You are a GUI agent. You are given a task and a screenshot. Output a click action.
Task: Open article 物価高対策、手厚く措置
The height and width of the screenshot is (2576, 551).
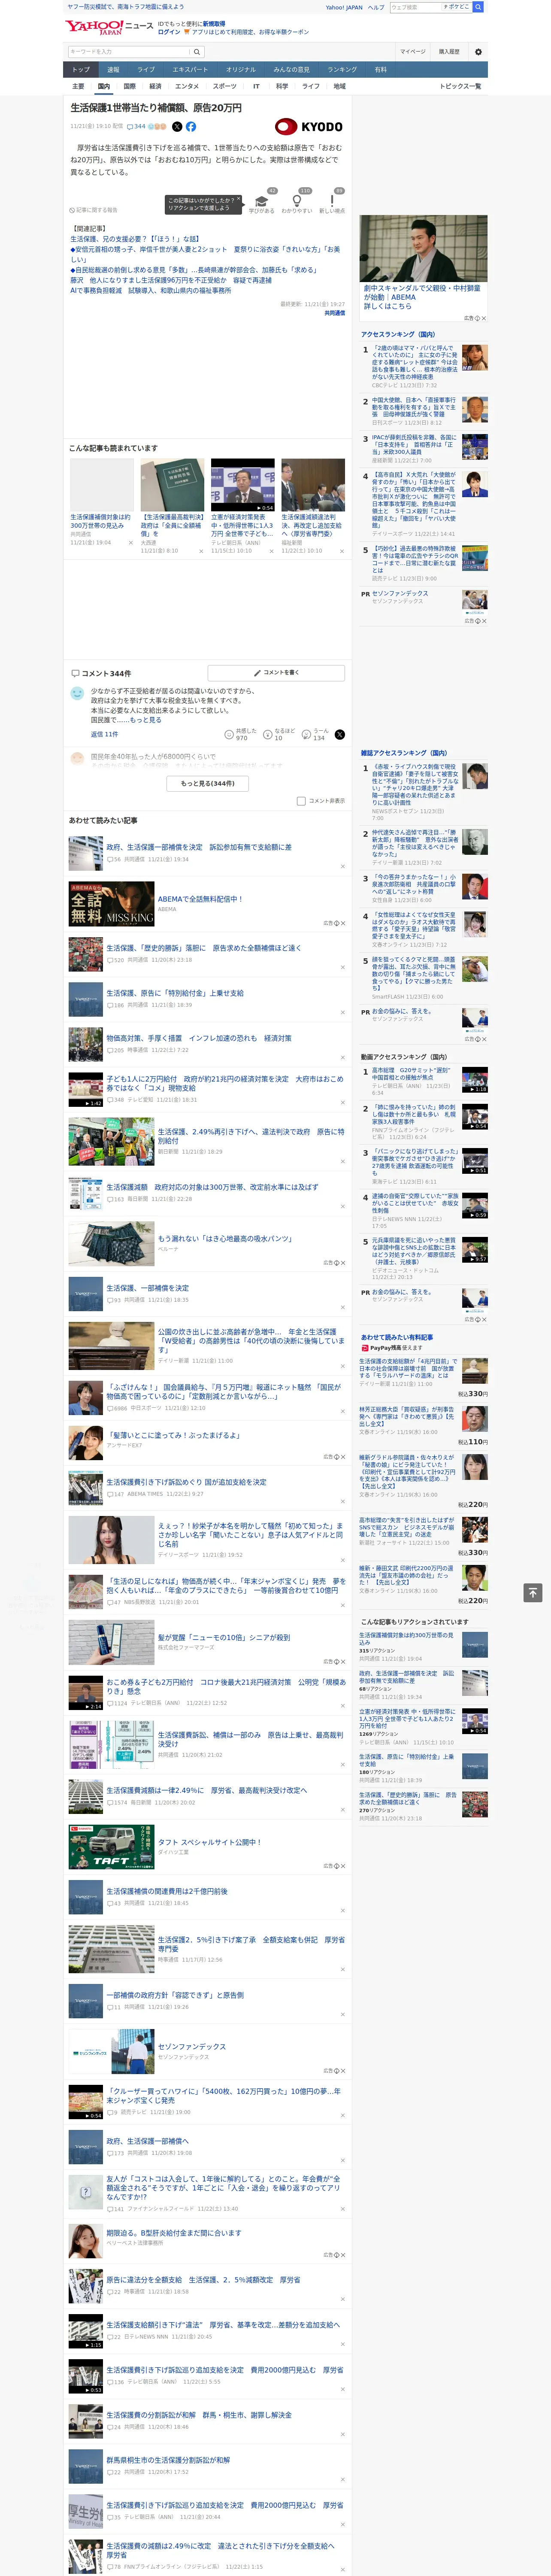[x=199, y=1038]
